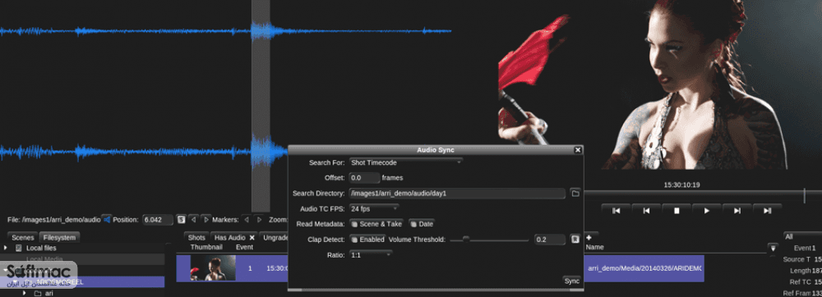This screenshot has height=297, width=822.
Task: Open the Shots tab
Action: (196, 237)
